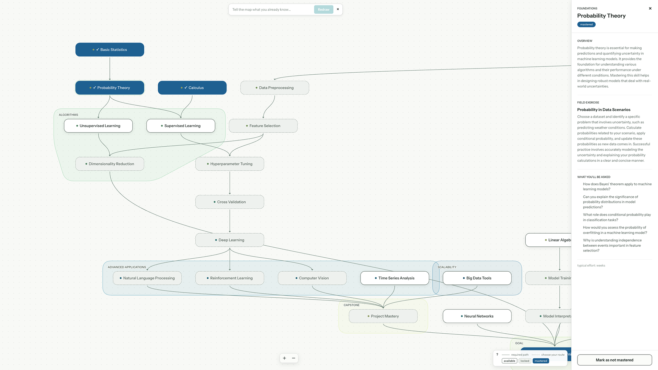Screen dimensions: 658x370
Task: Select the Project Mastery node
Action: [383, 316]
